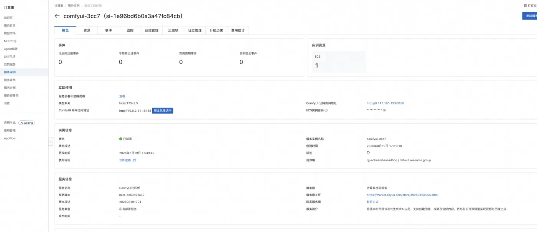Viewport: 537px width, 232px height.
Task: View the 升级历史 tab
Action: 216,30
